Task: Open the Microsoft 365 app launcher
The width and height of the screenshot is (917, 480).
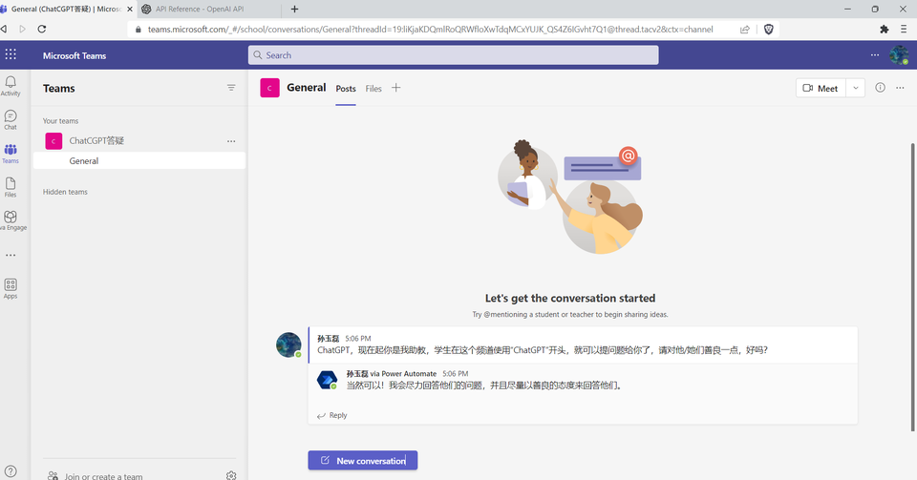Action: [11, 55]
